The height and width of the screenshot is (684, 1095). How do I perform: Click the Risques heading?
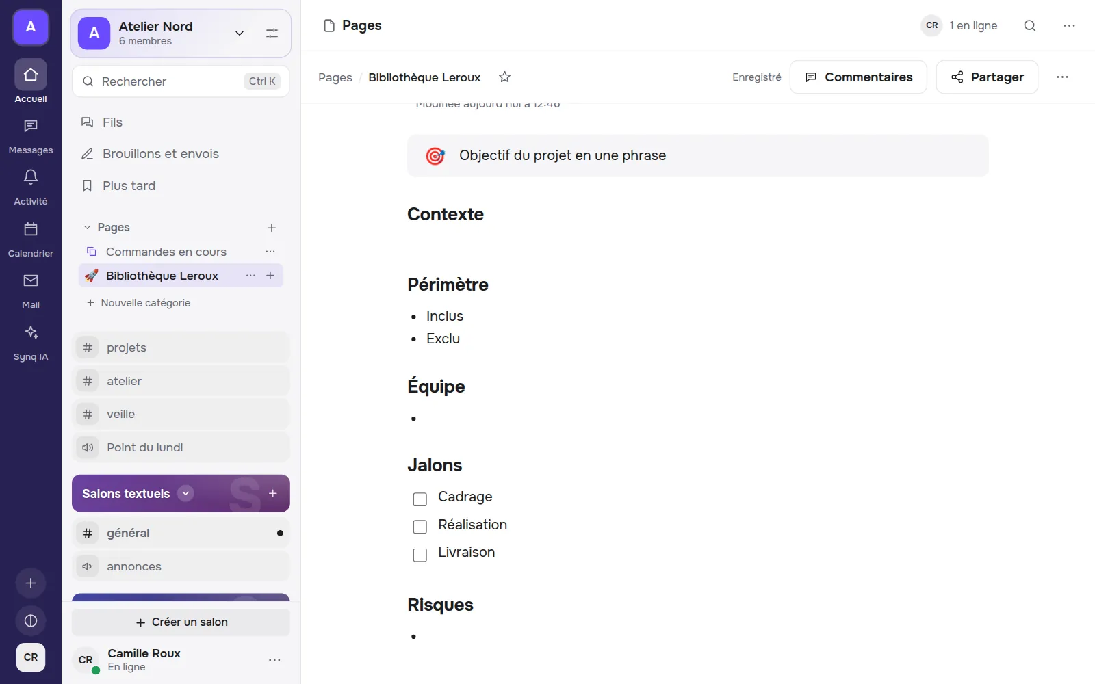point(440,605)
